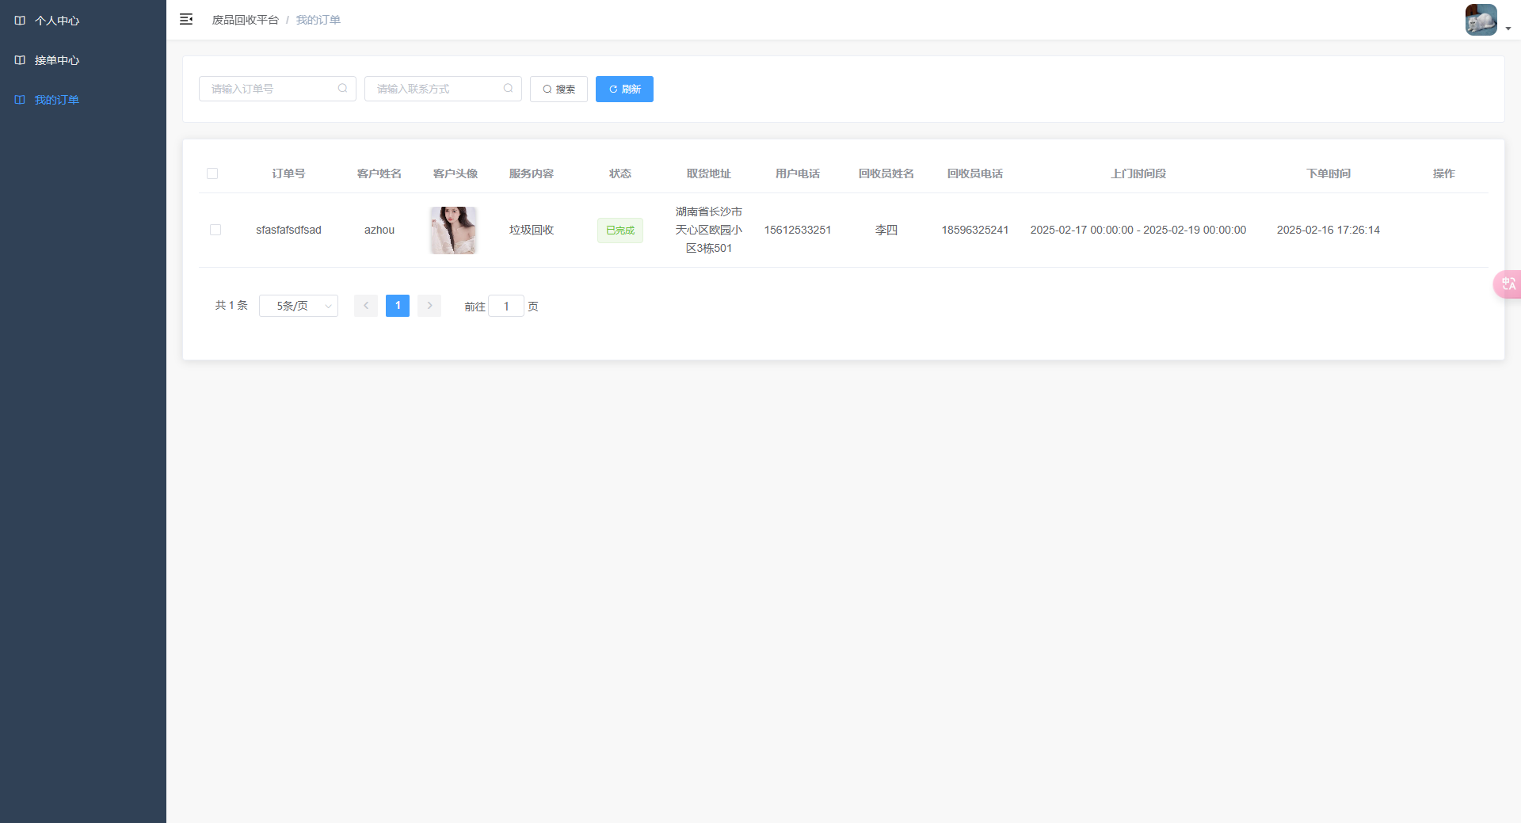Click magnifier icon in contact field
Viewport: 1521px width, 823px height.
(508, 89)
